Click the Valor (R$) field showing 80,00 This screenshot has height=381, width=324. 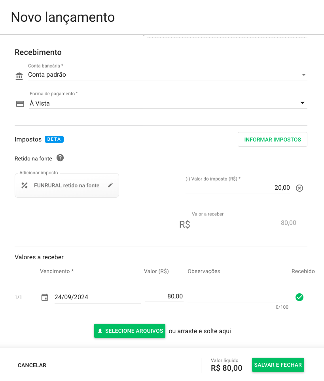click(x=164, y=296)
